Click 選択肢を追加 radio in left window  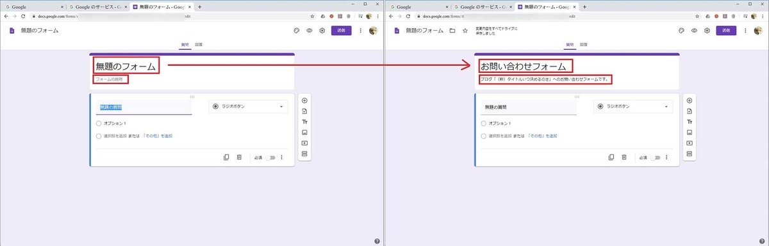(x=98, y=136)
